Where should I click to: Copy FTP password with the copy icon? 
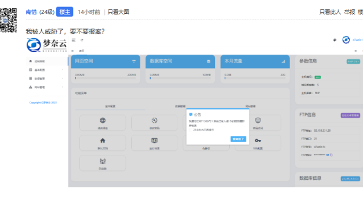[x=331, y=155]
